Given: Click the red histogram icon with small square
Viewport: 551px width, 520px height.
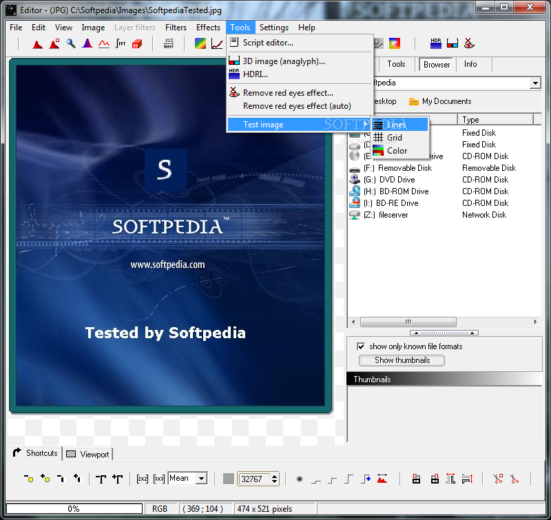Looking at the screenshot, I should click(x=54, y=44).
